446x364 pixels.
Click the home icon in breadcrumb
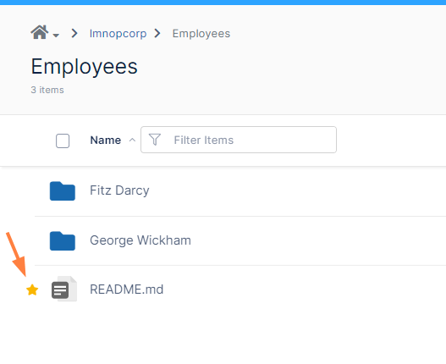coord(40,32)
